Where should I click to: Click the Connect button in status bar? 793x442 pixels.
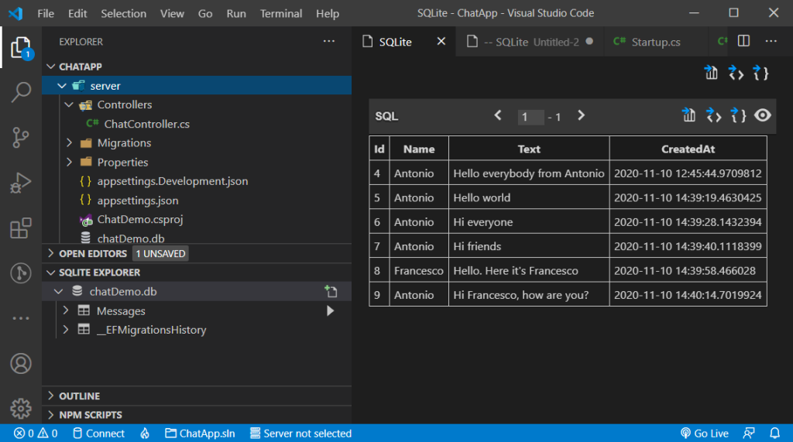click(x=98, y=433)
